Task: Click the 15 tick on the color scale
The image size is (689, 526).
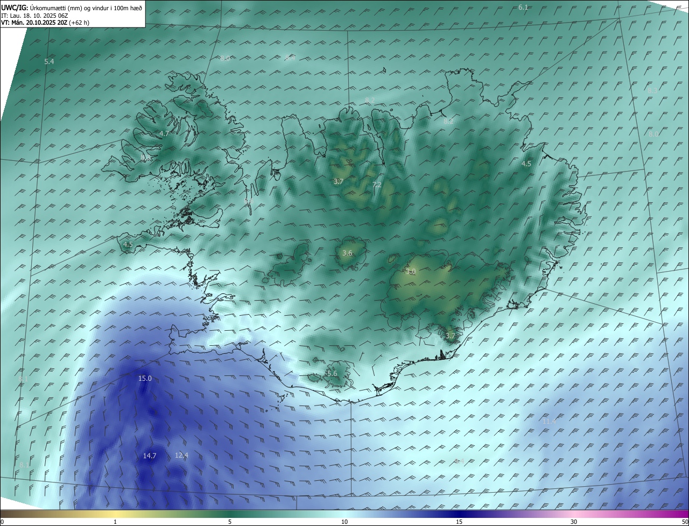Action: (x=459, y=522)
